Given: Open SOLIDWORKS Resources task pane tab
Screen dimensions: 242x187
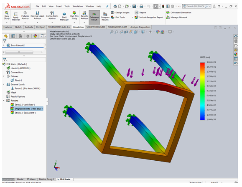Looking at the screenshot, I should tap(236, 37).
